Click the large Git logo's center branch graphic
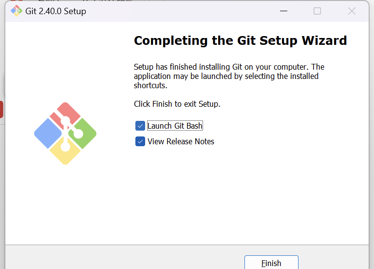This screenshot has height=269, width=374. tap(65, 134)
